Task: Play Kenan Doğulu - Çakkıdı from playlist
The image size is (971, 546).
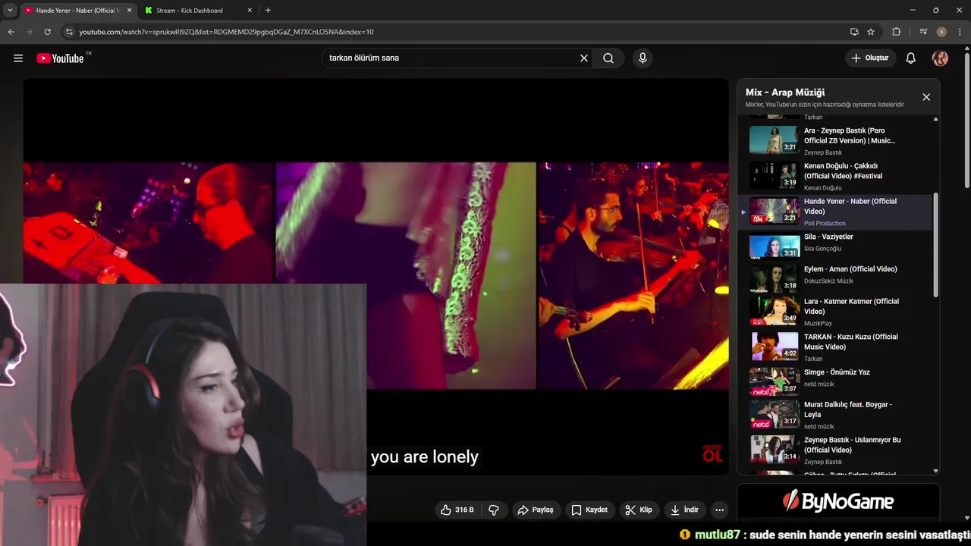Action: coord(834,177)
